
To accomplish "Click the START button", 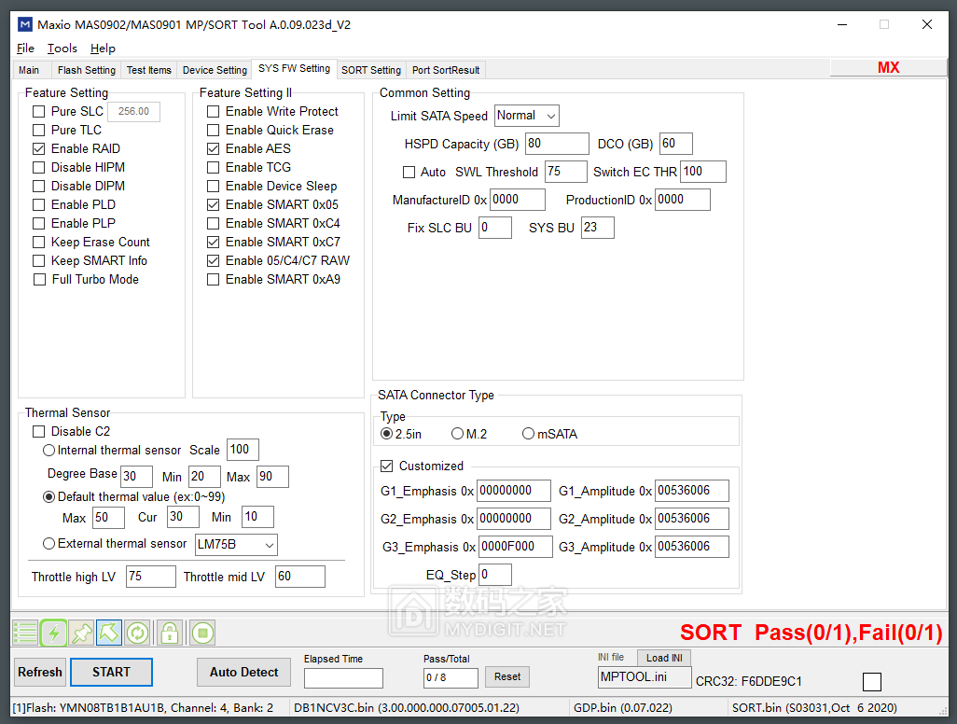I will 111,672.
